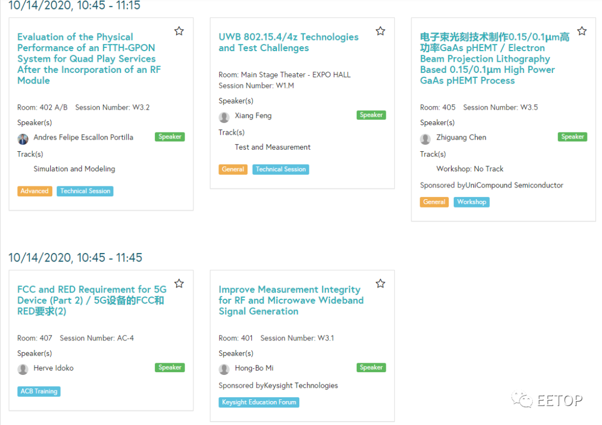Click Andres Felipe Escallon Portilla's avatar photo
The image size is (602, 425).
click(x=23, y=139)
